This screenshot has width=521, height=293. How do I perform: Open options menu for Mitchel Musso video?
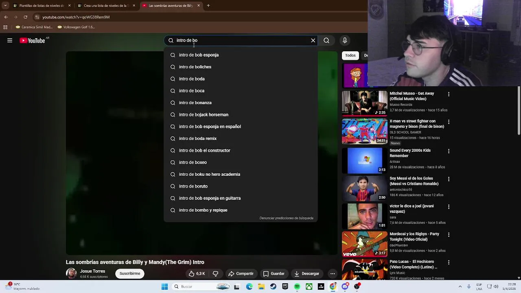[449, 94]
